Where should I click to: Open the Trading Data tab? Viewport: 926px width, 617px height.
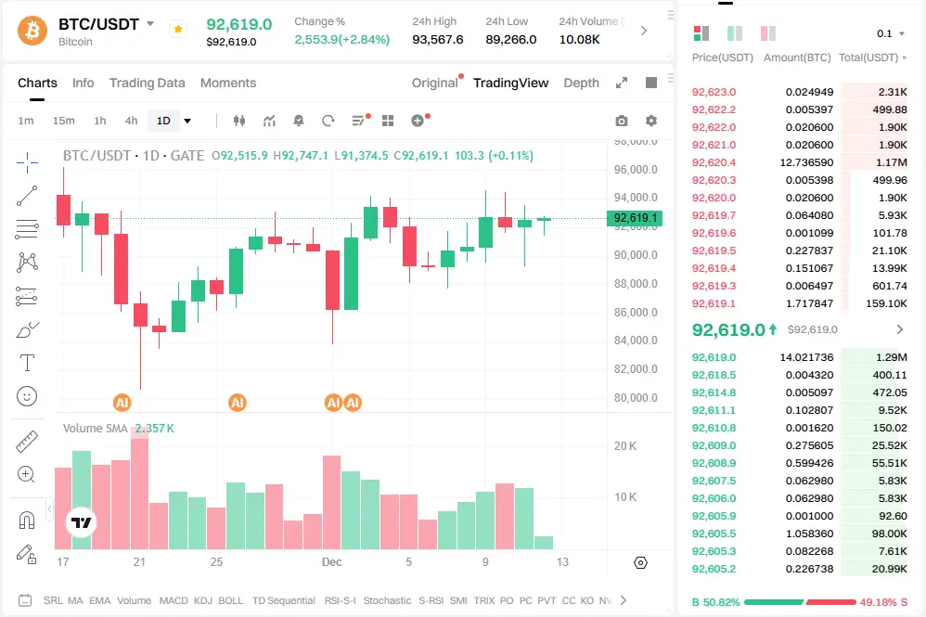(x=147, y=83)
